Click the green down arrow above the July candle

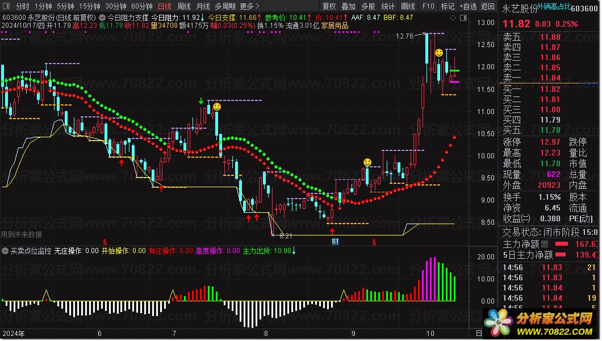point(201,101)
